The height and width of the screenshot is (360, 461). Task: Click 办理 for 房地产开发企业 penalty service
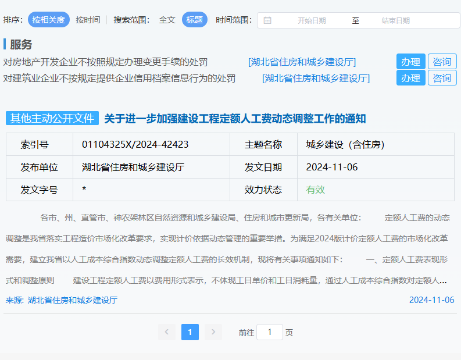(411, 62)
